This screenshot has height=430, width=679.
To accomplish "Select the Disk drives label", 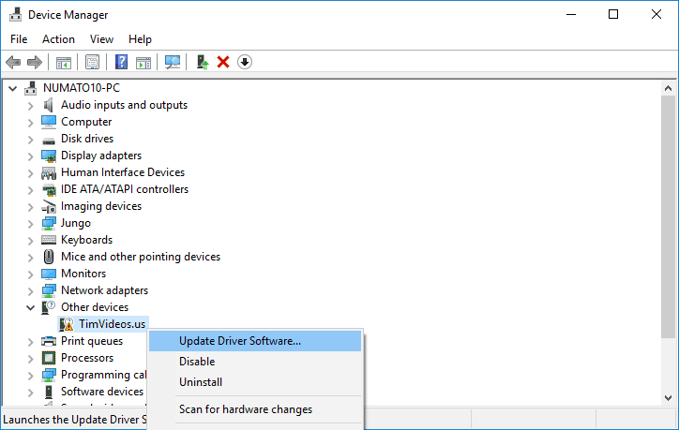I will (x=87, y=139).
